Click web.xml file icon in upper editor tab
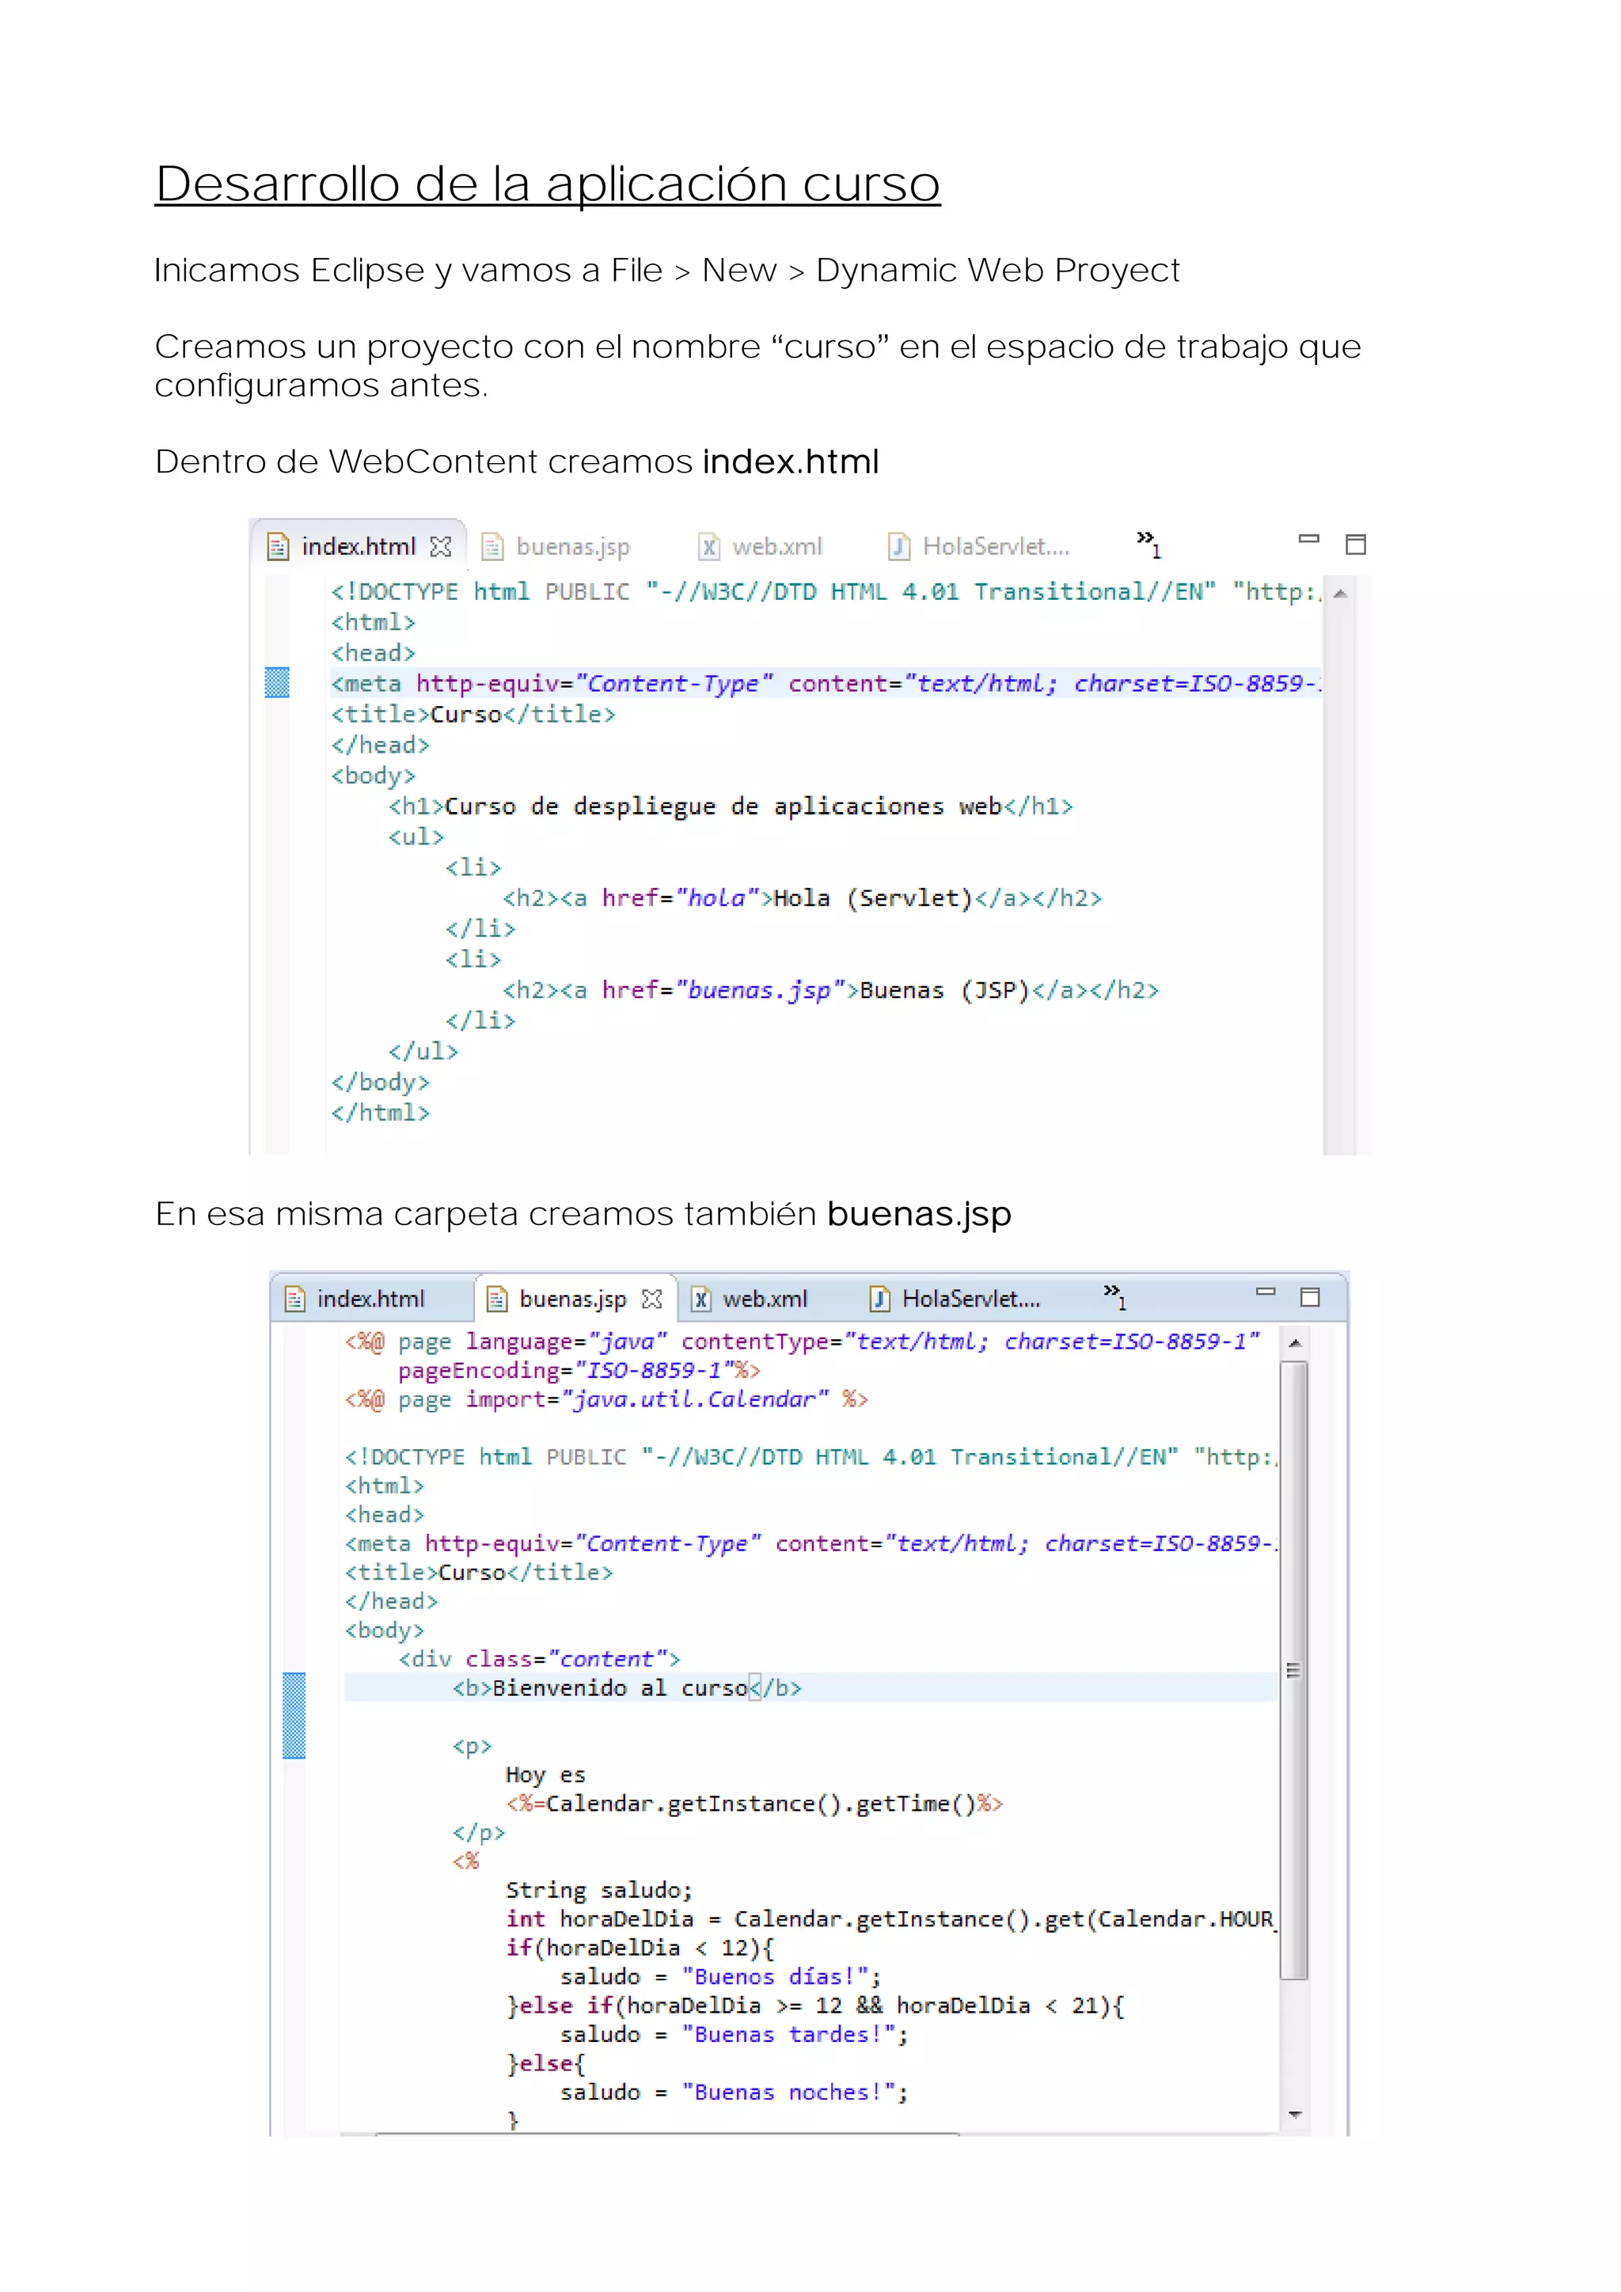 708,547
